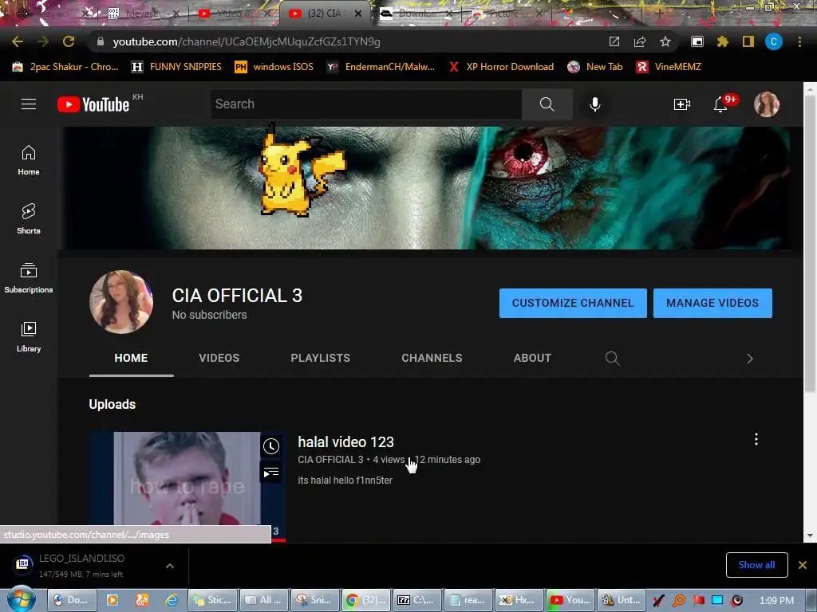The height and width of the screenshot is (612, 817).
Task: Open Shorts in the sidebar
Action: pyautogui.click(x=29, y=219)
